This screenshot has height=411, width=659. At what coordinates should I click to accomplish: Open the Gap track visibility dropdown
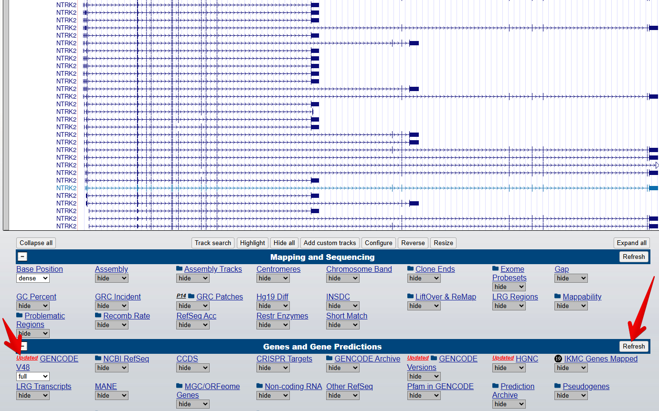pos(571,278)
